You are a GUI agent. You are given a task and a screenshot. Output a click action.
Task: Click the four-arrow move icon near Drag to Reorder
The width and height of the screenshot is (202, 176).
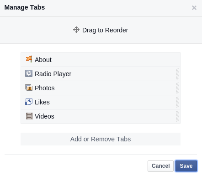76,30
